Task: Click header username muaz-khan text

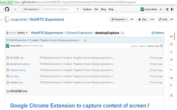Action: pos(151,9)
